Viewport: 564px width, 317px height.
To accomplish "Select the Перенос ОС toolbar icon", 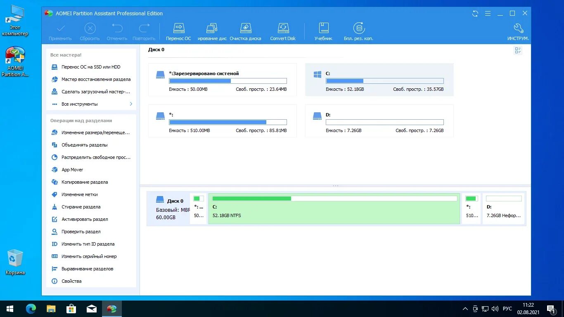I will point(178,31).
